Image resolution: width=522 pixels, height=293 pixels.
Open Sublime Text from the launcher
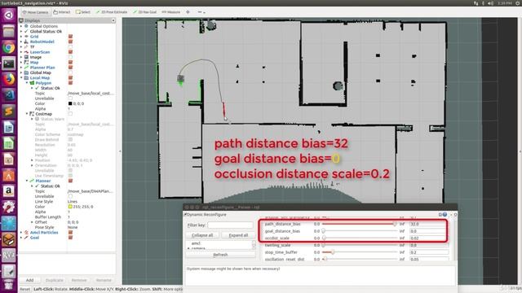9,112
